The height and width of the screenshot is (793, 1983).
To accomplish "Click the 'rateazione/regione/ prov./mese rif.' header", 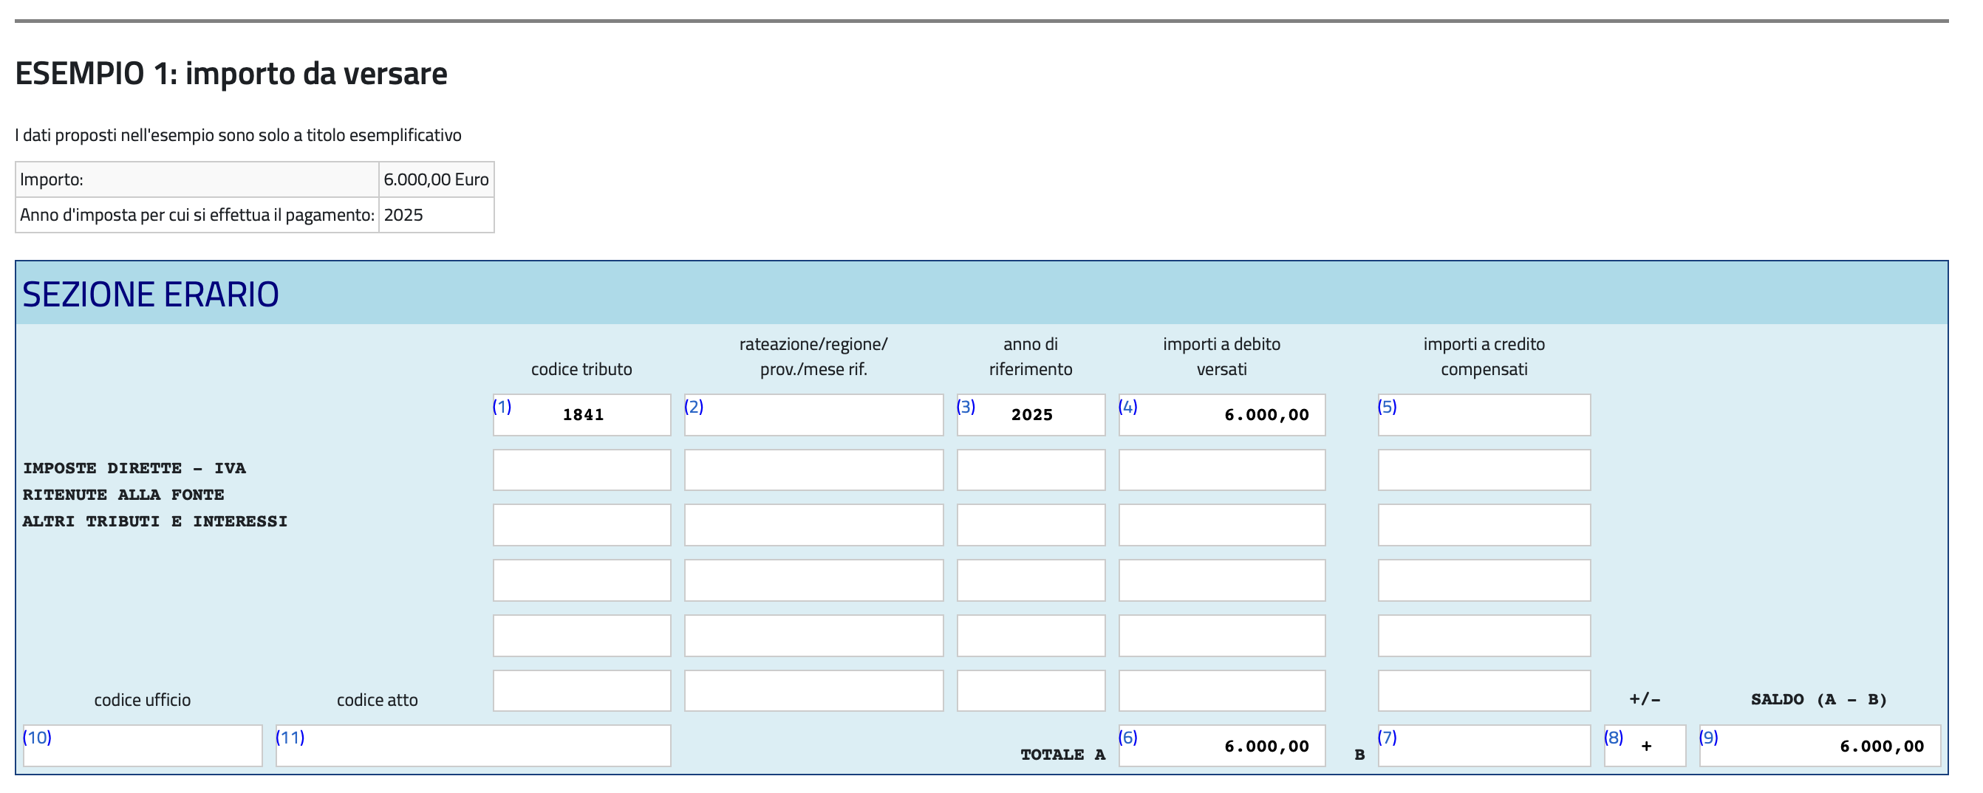I will (x=813, y=356).
